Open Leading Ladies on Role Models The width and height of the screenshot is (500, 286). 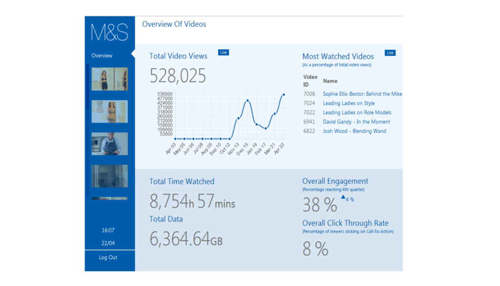tap(357, 112)
